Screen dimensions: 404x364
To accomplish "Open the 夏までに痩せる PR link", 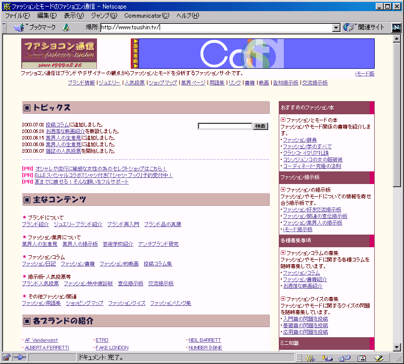I will pyautogui.click(x=81, y=181).
